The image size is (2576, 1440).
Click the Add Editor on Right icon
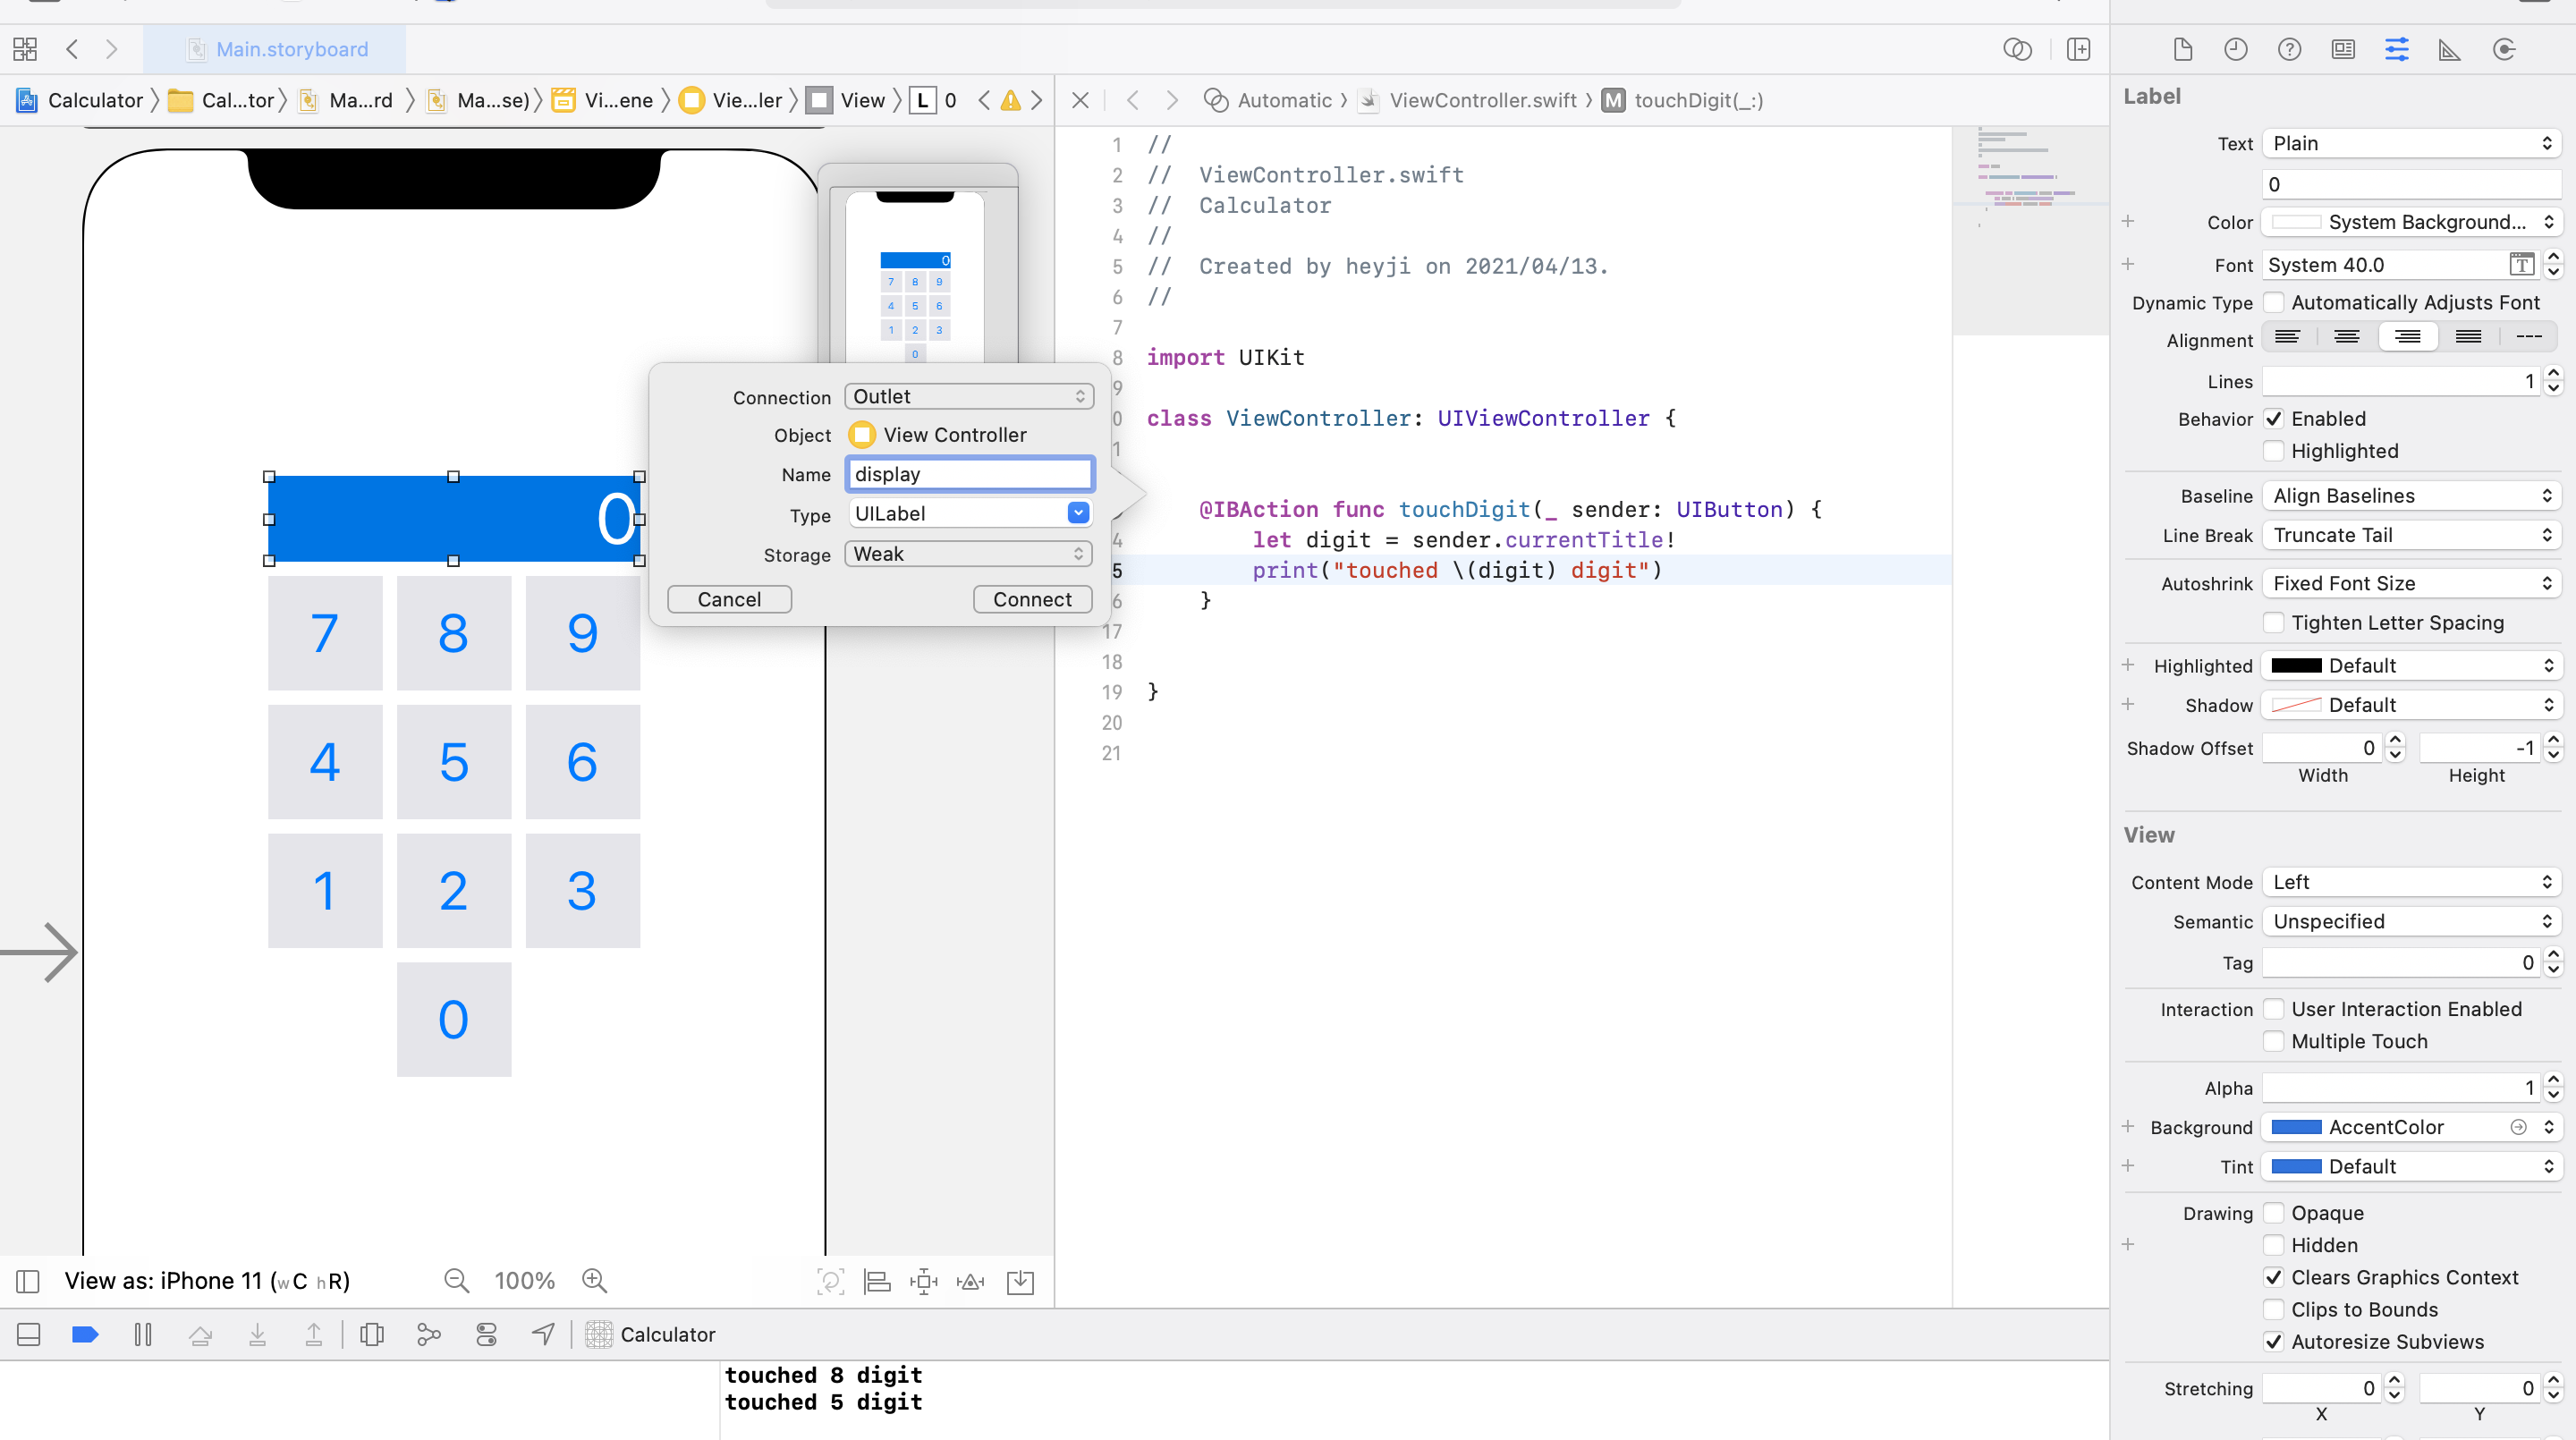point(2078,50)
